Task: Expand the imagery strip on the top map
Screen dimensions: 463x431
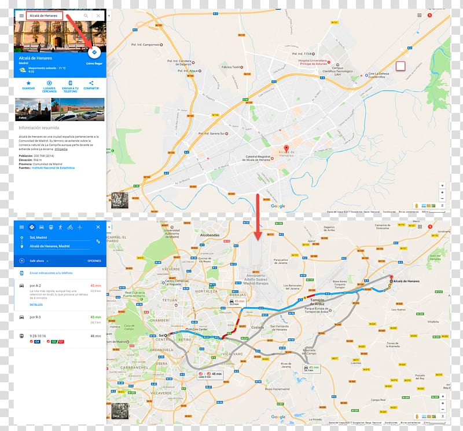Action: tap(442, 206)
